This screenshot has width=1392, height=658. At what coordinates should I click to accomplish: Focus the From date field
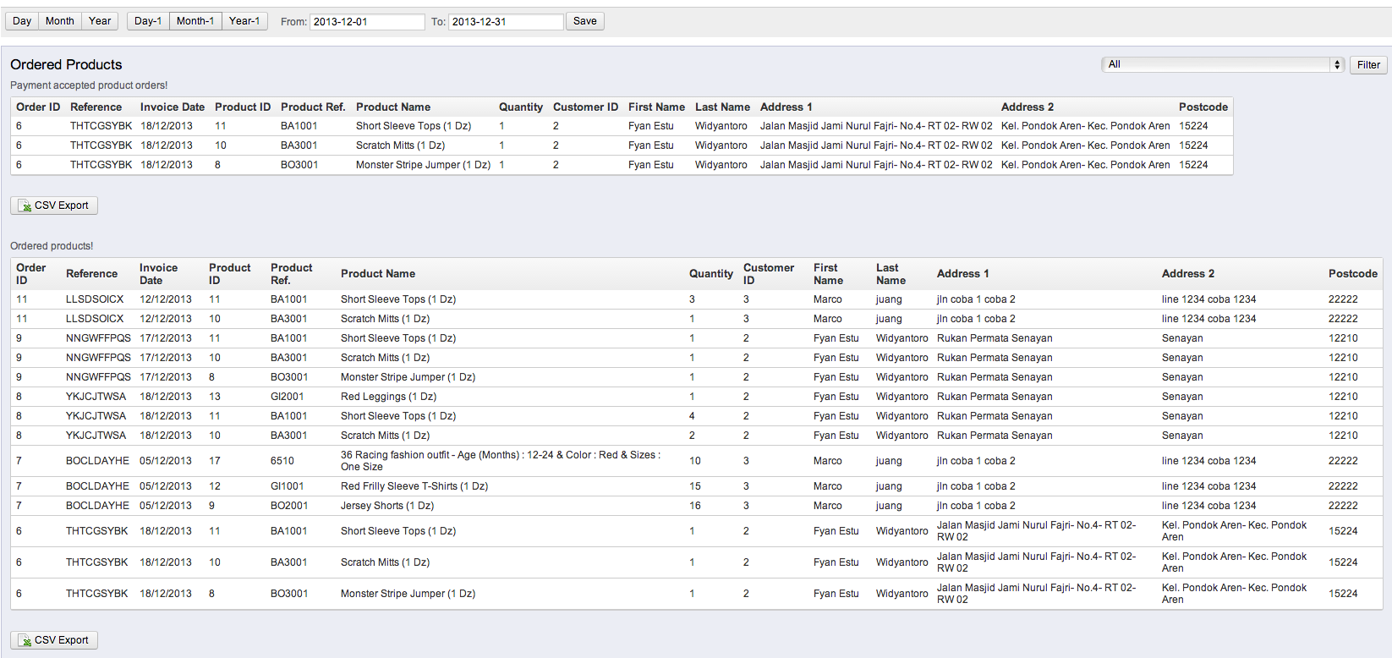point(367,22)
